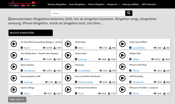Play the Next Level Marimba Remix ringtone
Viewport: 175px width, 104px height.
tap(68, 78)
